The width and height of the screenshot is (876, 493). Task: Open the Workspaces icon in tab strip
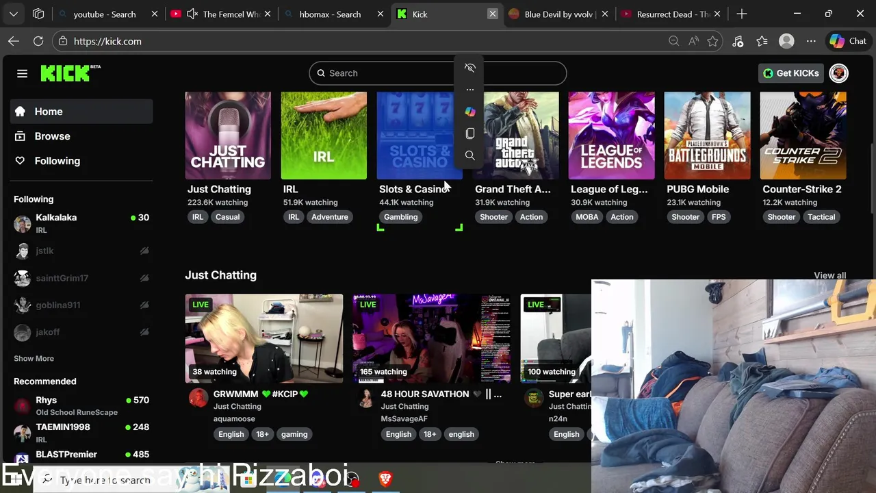pos(38,14)
